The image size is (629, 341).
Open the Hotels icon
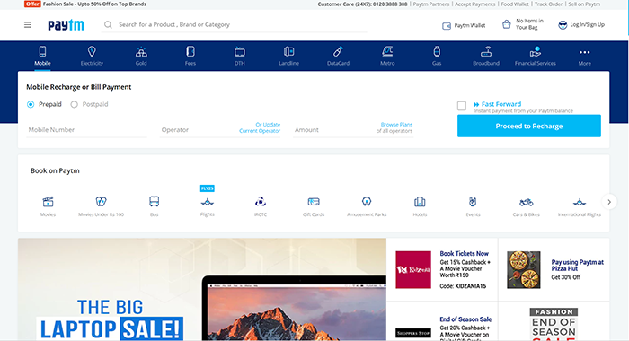tap(420, 202)
